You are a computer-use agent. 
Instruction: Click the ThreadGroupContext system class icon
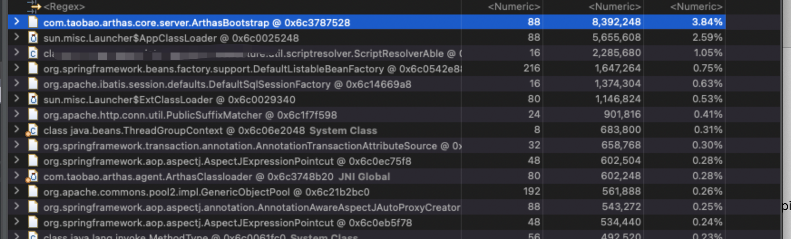32,130
